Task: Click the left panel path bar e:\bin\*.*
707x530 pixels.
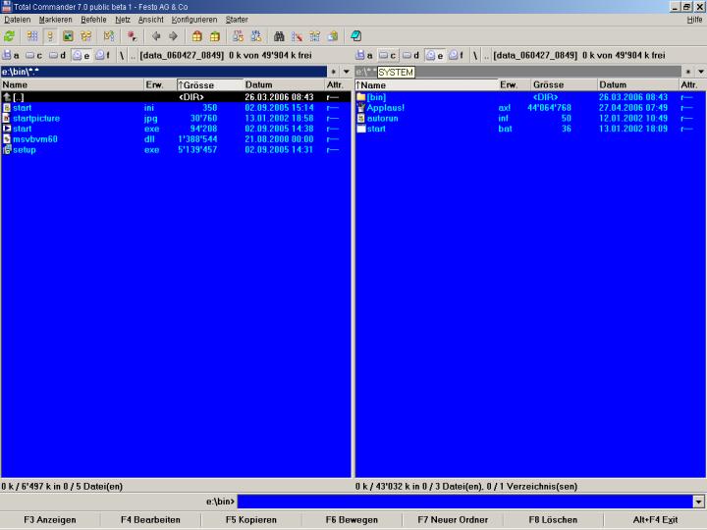Action: point(164,72)
